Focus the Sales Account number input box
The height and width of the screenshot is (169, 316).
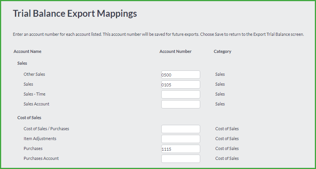point(181,104)
